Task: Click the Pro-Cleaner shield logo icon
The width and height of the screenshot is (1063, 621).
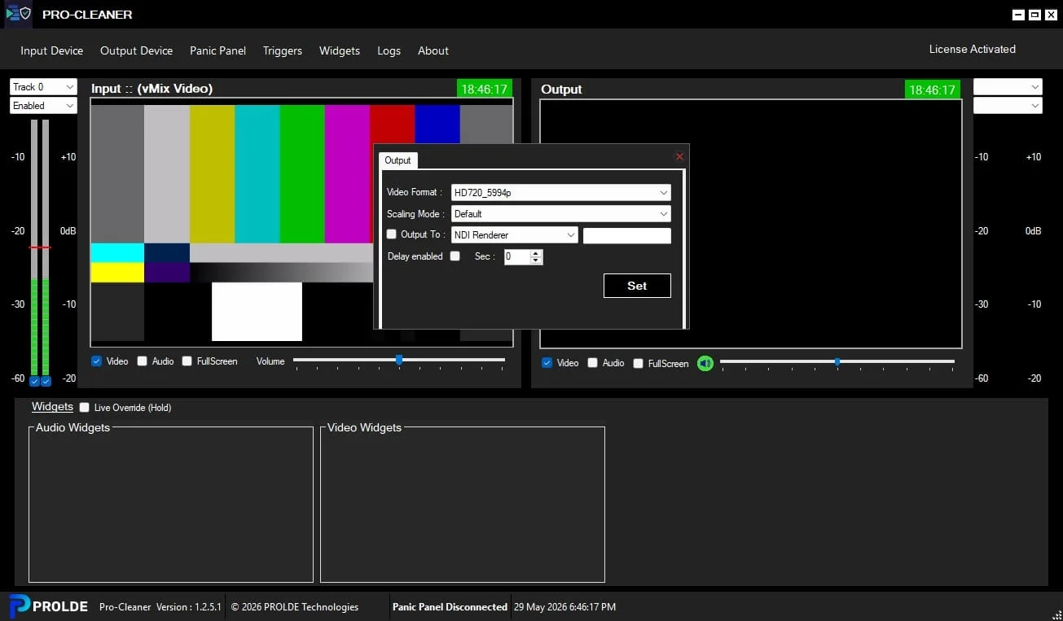Action: 18,14
